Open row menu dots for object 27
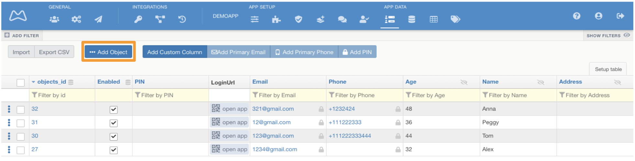Viewport: 635px width, 161px height. tap(9, 149)
